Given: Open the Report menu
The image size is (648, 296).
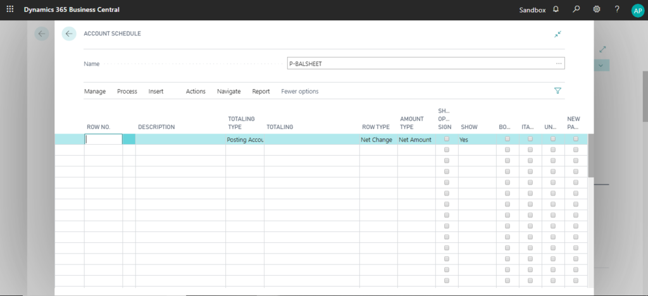Looking at the screenshot, I should pos(261,91).
